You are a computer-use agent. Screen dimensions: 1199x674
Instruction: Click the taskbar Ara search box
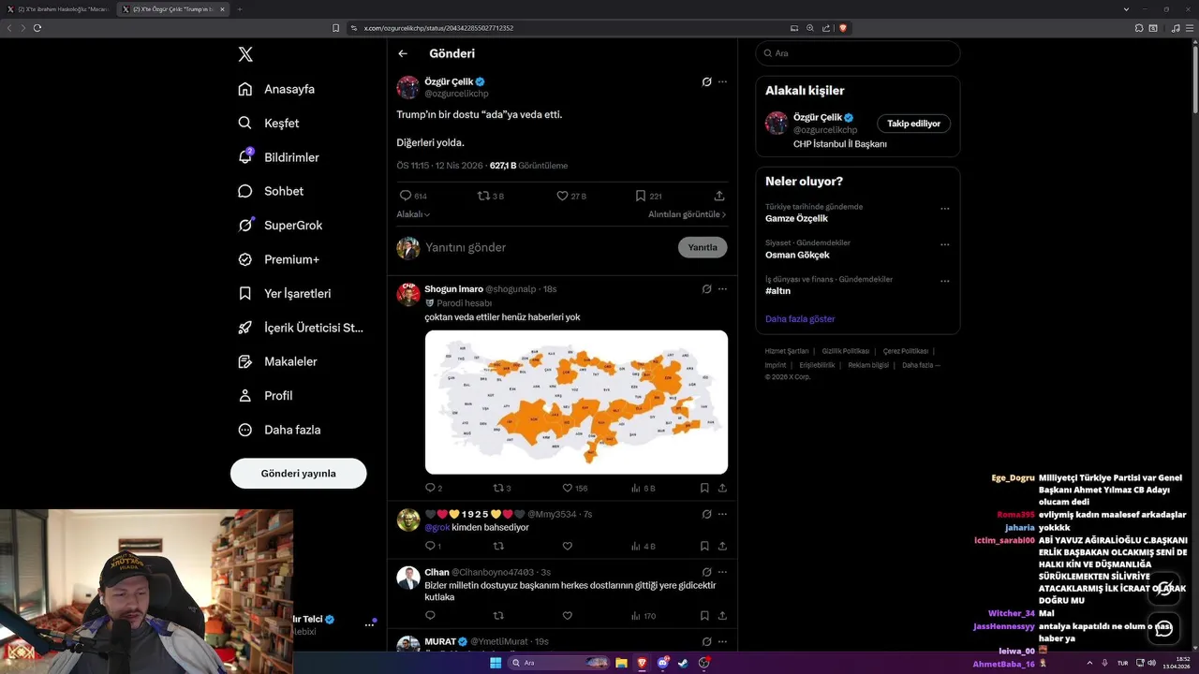coord(559,663)
